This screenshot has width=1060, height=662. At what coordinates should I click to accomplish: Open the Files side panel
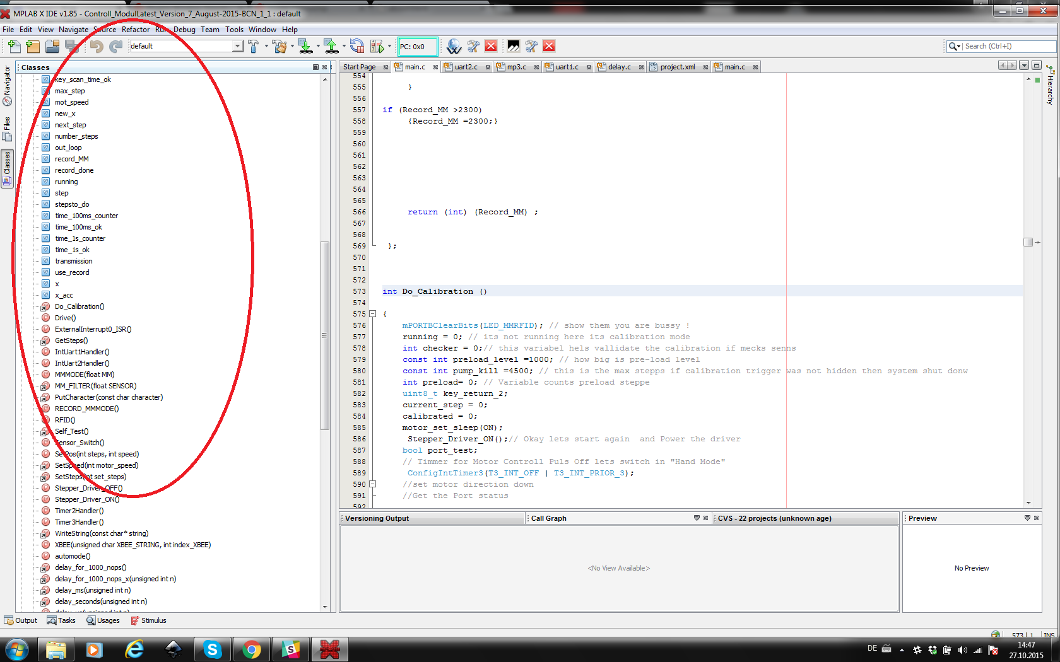(7, 129)
